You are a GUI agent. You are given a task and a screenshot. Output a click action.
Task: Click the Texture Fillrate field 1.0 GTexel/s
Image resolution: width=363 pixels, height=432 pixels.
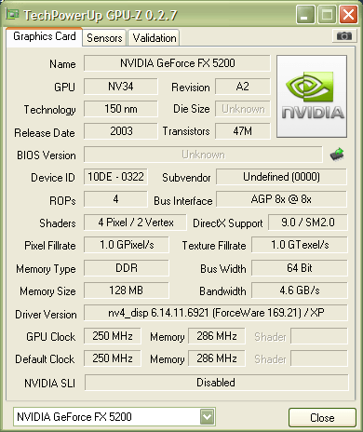pos(300,245)
